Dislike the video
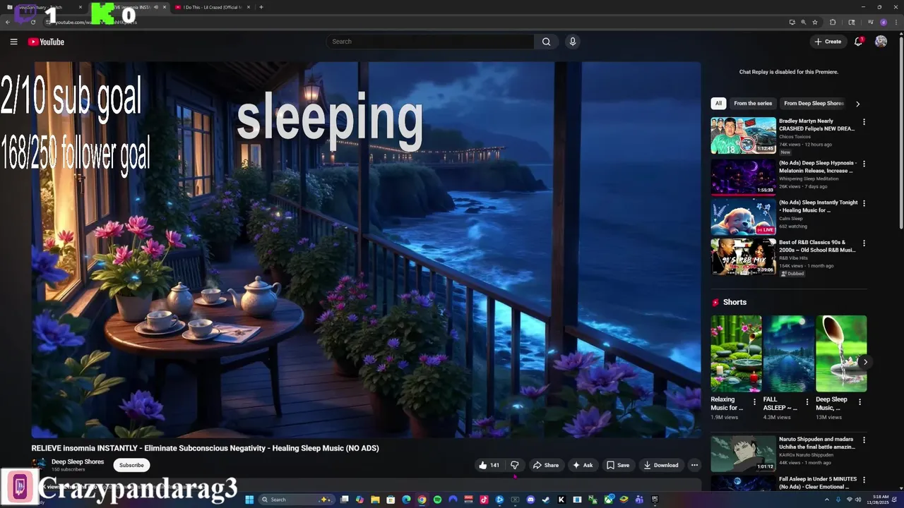Viewport: 904px width, 508px height. pyautogui.click(x=514, y=465)
